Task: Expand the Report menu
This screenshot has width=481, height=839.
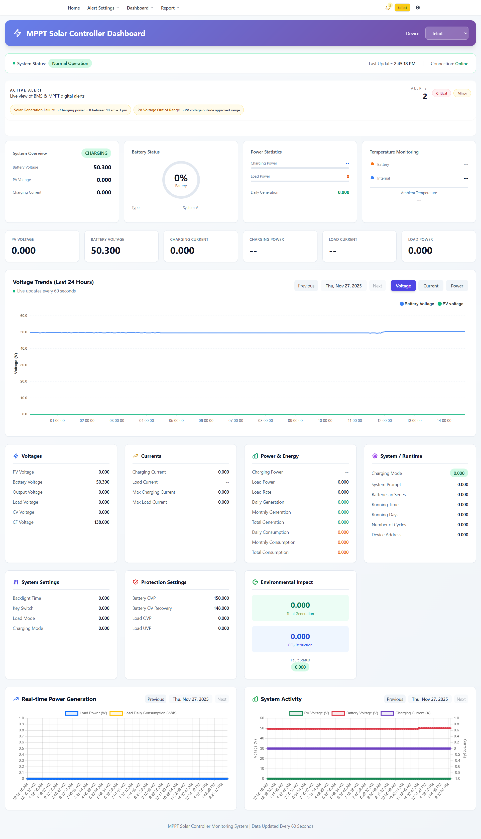Action: click(170, 8)
